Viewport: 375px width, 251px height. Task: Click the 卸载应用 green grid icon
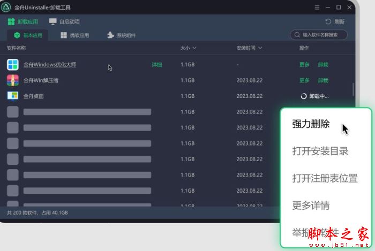click(x=11, y=22)
